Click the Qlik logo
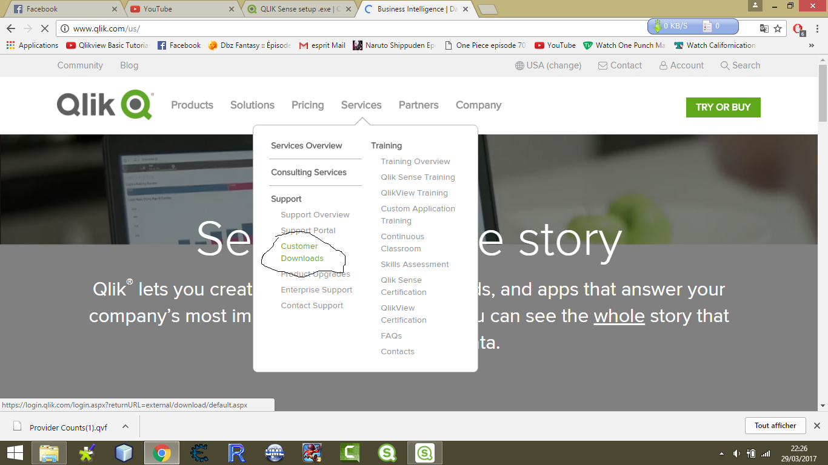Screen dimensions: 828x465 105,105
